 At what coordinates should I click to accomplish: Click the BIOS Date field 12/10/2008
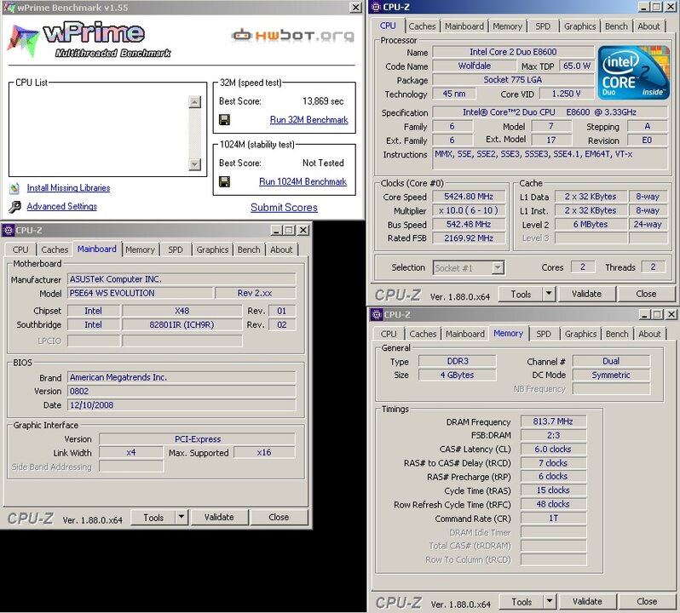tap(182, 405)
